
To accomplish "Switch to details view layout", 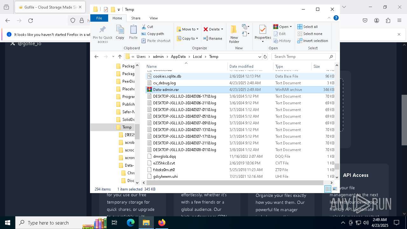I will point(328,189).
